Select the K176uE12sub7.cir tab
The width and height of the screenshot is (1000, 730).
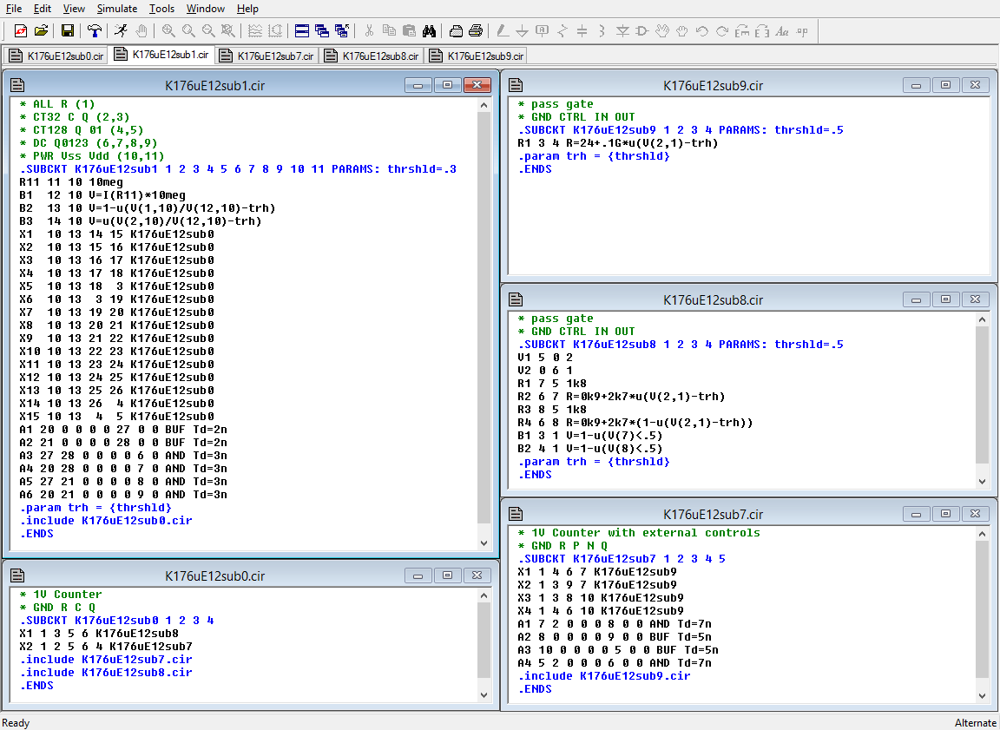[267, 56]
